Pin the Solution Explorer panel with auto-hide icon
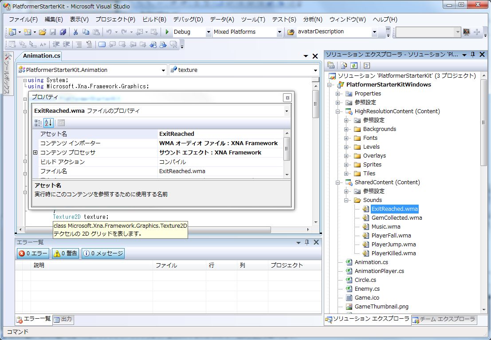 pos(473,55)
